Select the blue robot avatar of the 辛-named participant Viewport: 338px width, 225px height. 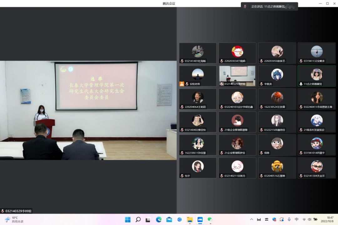(x=277, y=74)
